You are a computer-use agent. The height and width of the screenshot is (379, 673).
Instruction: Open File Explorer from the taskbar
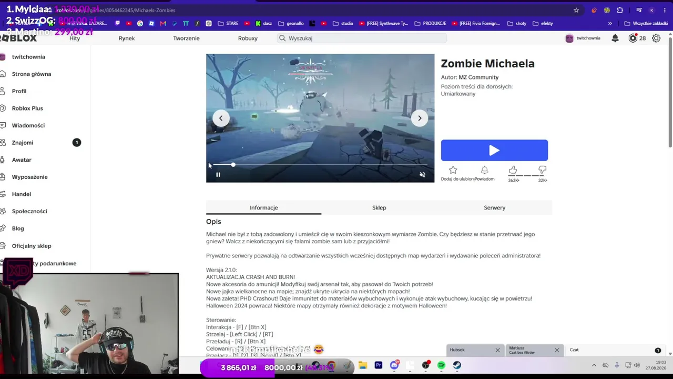pos(362,365)
